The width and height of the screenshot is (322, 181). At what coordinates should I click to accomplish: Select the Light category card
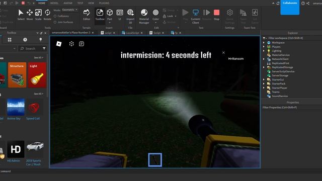[x=37, y=75]
